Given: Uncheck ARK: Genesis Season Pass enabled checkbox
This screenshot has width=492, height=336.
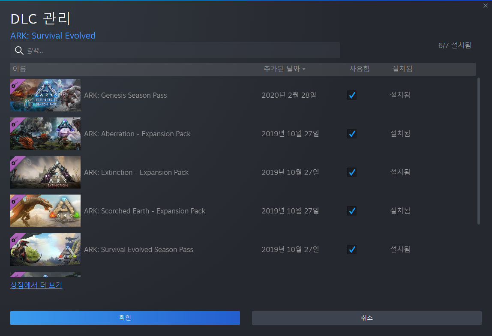Looking at the screenshot, I should (352, 95).
